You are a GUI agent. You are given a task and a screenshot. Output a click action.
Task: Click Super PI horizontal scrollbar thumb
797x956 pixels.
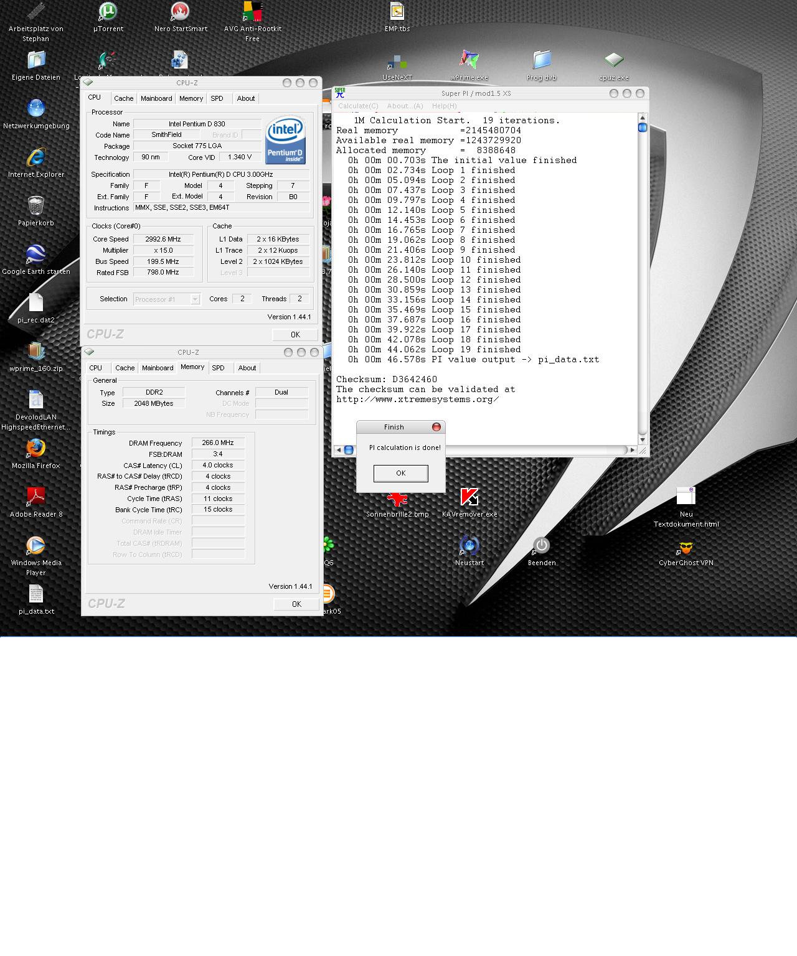click(349, 450)
